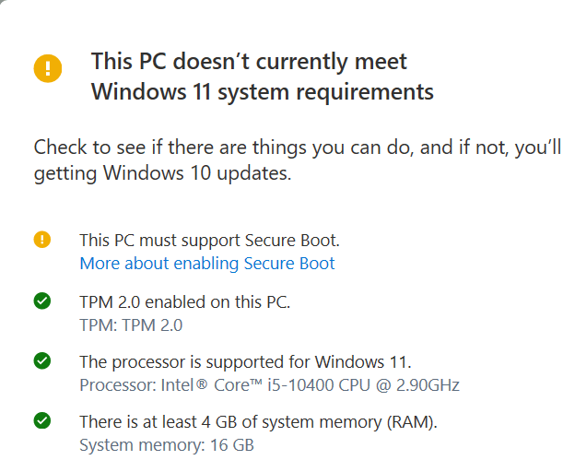Image resolution: width=563 pixels, height=460 pixels.
Task: Click "There is at least 4 GB" memory line
Action: (258, 422)
